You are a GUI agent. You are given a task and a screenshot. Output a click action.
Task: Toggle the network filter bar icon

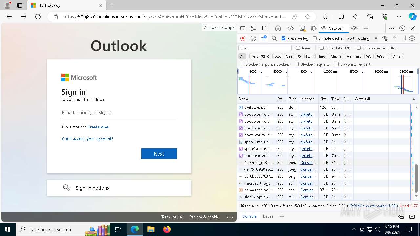click(263, 38)
